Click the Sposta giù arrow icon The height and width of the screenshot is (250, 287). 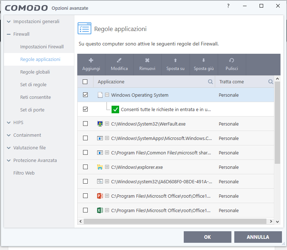pyautogui.click(x=204, y=61)
